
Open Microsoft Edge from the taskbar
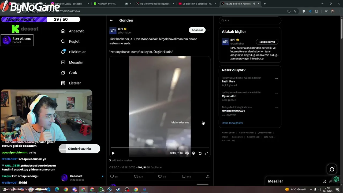coord(57,190)
